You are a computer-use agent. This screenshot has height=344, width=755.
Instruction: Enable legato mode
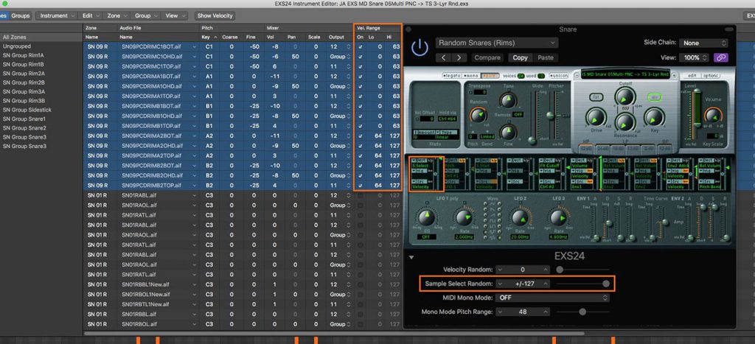pyautogui.click(x=452, y=76)
